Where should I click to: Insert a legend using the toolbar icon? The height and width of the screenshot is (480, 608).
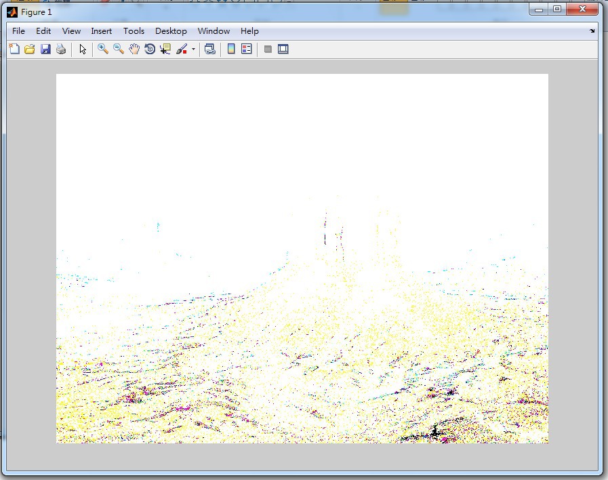(247, 49)
